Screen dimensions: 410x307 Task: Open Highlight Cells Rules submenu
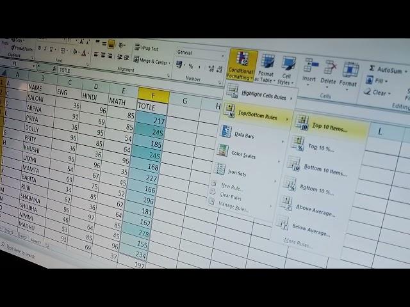(x=259, y=94)
